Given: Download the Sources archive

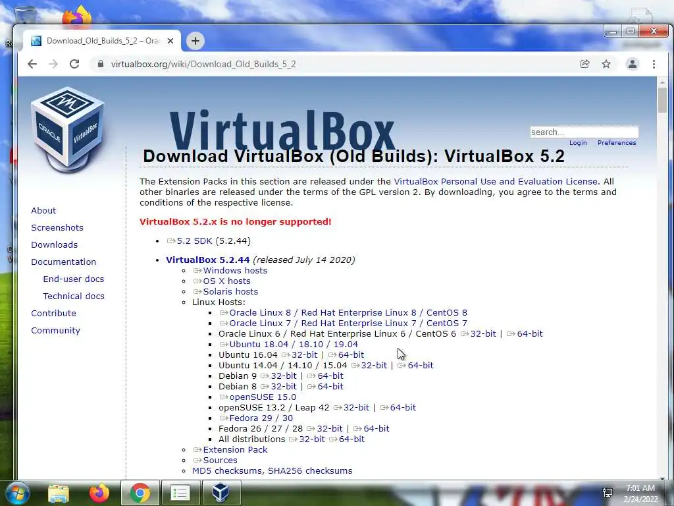Looking at the screenshot, I should [x=215, y=461].
